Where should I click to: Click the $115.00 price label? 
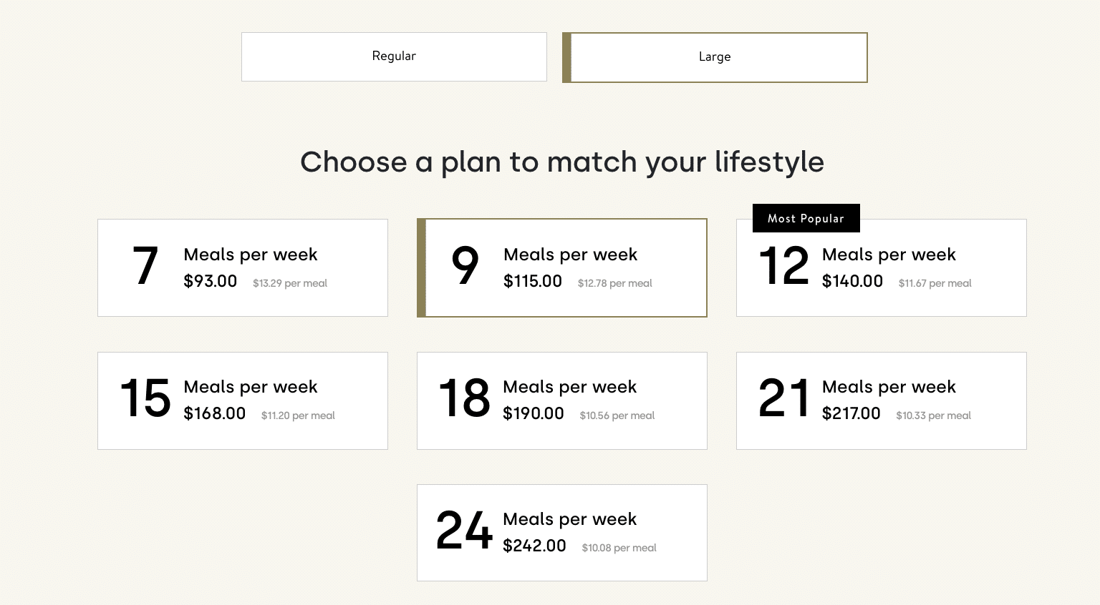pos(533,282)
